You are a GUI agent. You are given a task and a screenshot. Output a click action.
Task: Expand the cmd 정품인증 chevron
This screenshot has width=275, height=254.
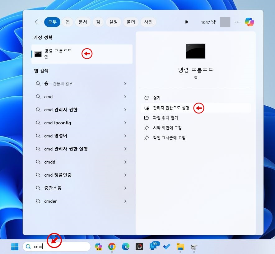click(x=125, y=175)
